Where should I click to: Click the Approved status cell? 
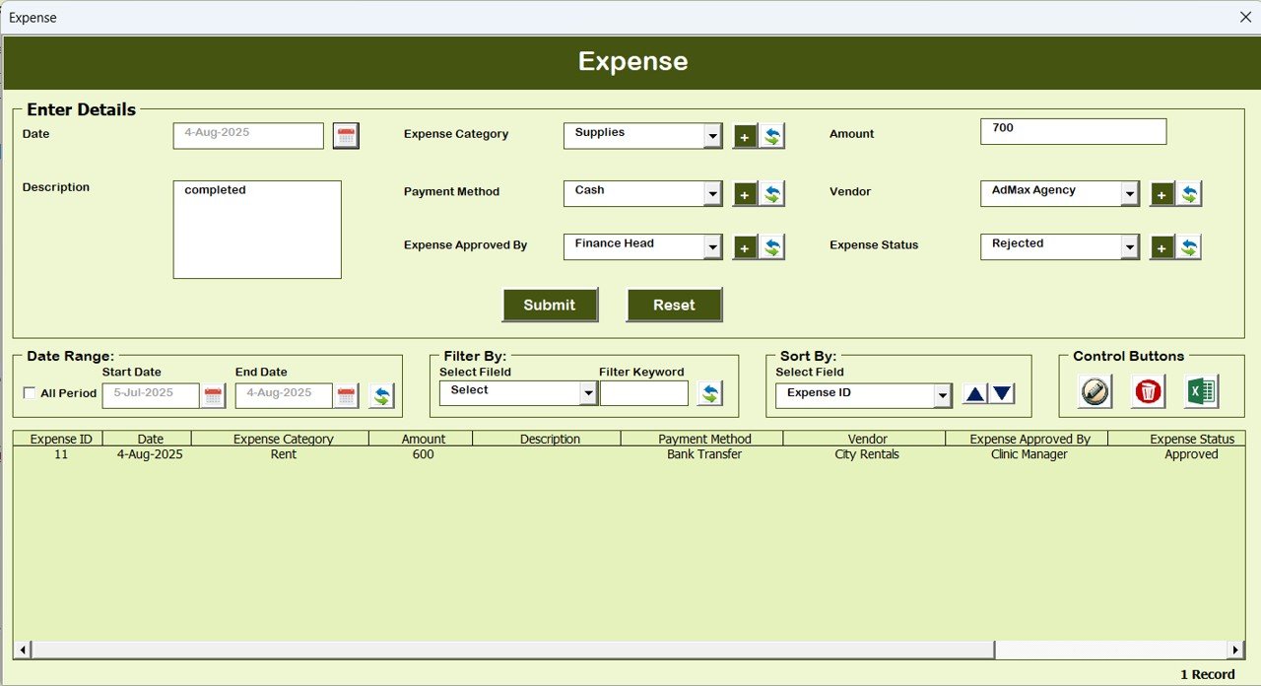click(x=1191, y=454)
